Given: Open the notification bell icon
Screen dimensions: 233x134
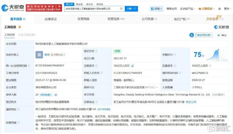Looking at the screenshot, I should click(219, 9).
